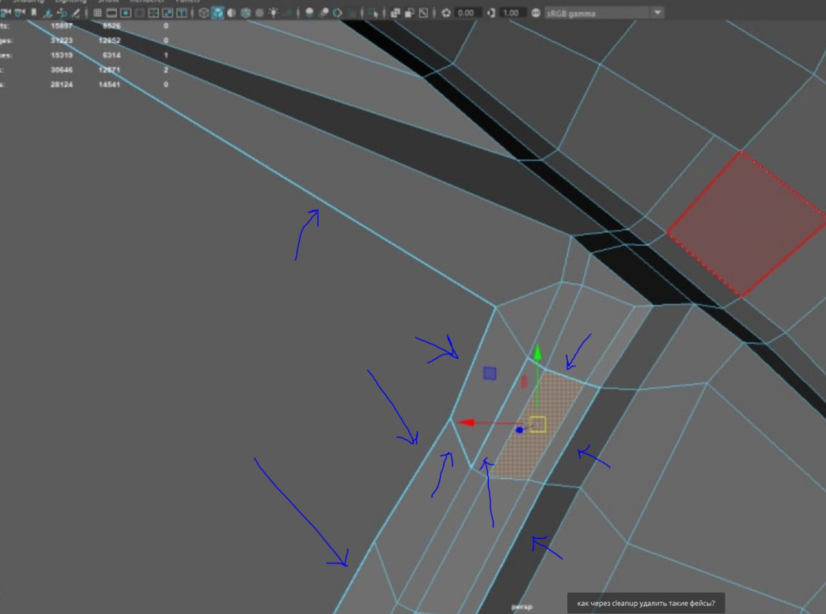826x614 pixels.
Task: Click the Isolate Select icon
Action: (x=374, y=12)
